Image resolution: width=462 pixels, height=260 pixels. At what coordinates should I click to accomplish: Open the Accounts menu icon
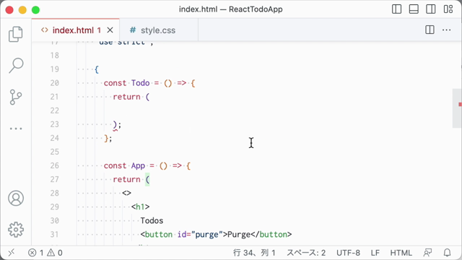[16, 198]
